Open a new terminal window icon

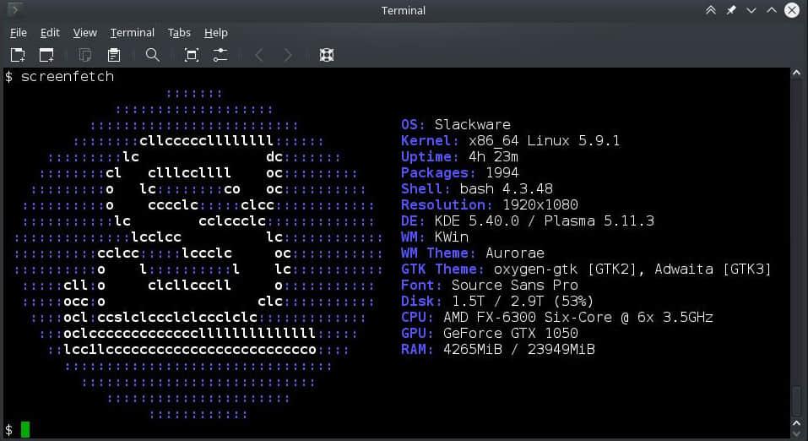[46, 55]
